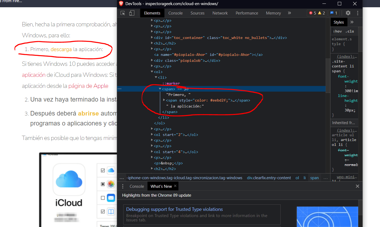Screen dimensions: 380x227
Task: Expand the span with color #eebd2f
Action: click(x=164, y=100)
